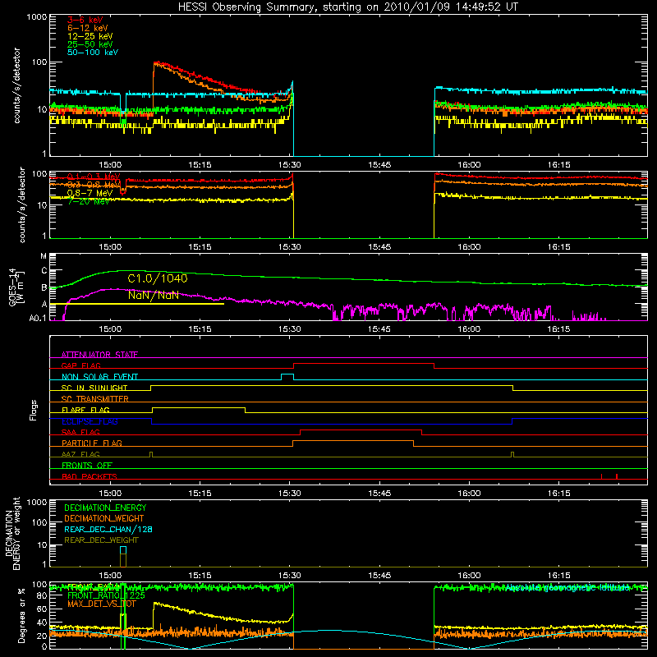Click the 'DECIMATION_ENERGY' legend label
657x657 pixels.
[x=105, y=508]
